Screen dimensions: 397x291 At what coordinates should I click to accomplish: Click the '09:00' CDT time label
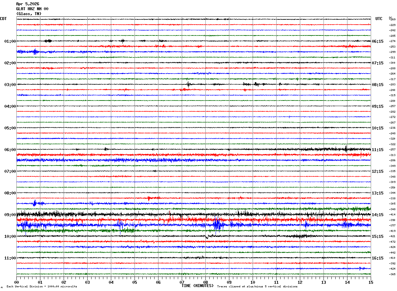(x=10, y=215)
